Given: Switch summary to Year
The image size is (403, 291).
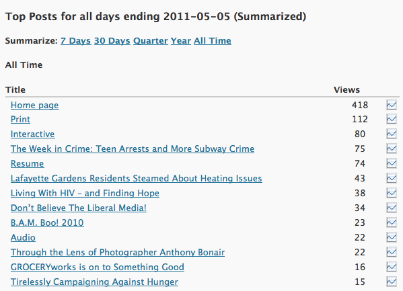Looking at the screenshot, I should tap(181, 41).
